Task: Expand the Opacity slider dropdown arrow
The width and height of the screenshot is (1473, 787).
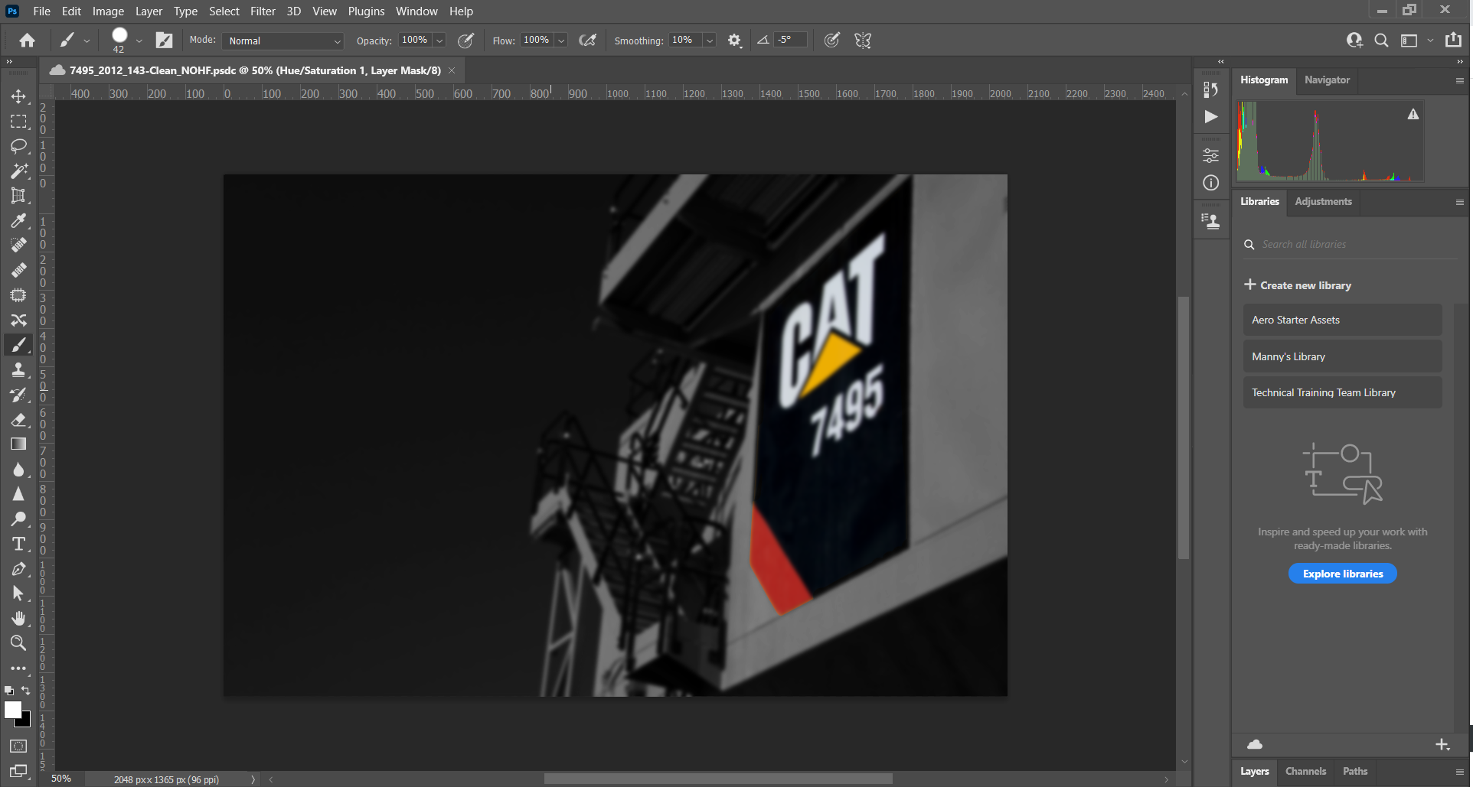Action: pyautogui.click(x=440, y=41)
